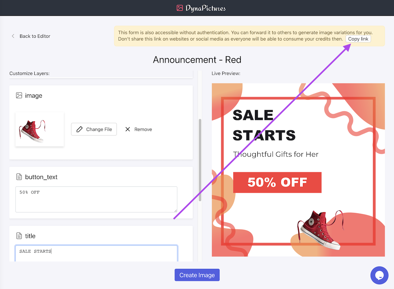Focus the button_text field with 50% OFF

click(96, 199)
